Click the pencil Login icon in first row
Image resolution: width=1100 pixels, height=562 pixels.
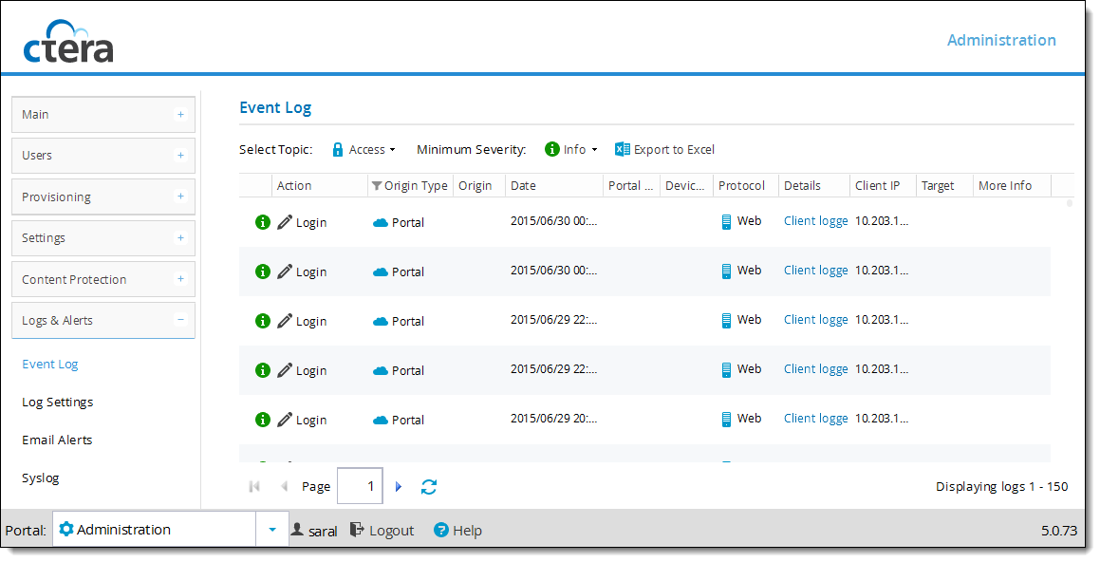click(285, 222)
